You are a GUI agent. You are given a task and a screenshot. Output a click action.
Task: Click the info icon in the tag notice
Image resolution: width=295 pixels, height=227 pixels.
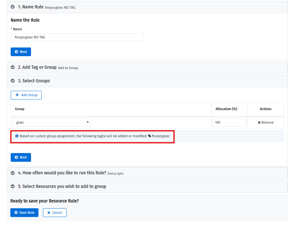click(x=17, y=136)
